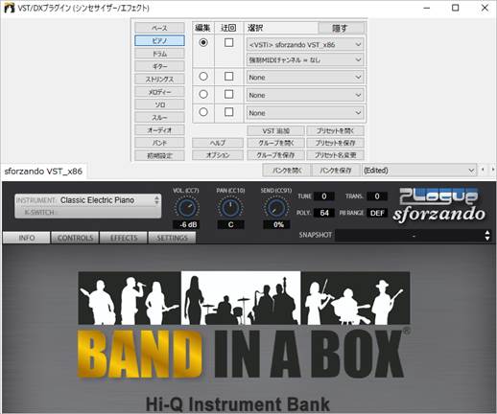Select the メロディー track button
This screenshot has height=414, width=497.
point(159,92)
